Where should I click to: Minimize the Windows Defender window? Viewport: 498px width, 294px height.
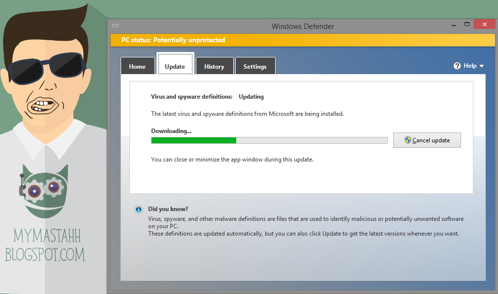pos(454,25)
